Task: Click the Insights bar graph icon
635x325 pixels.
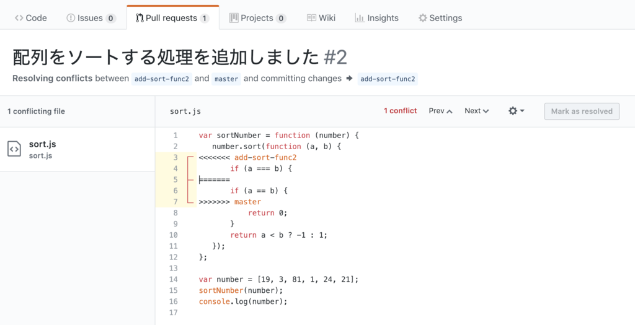Action: coord(360,18)
